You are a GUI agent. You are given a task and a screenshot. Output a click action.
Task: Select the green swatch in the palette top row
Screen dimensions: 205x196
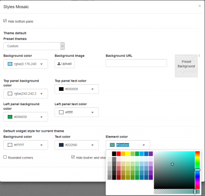[137, 153]
